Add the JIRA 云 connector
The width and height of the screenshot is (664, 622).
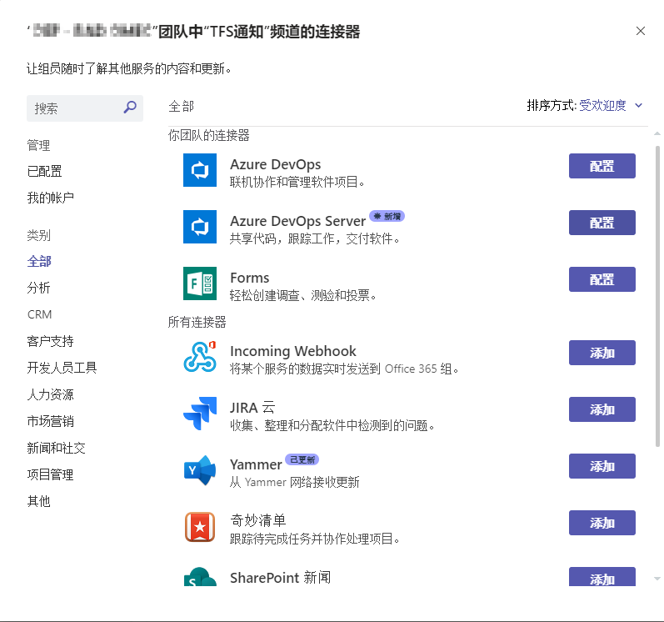tap(602, 409)
